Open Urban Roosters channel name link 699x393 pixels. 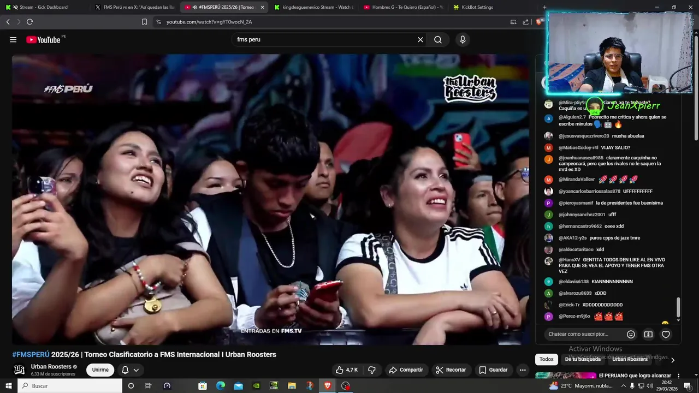point(51,367)
